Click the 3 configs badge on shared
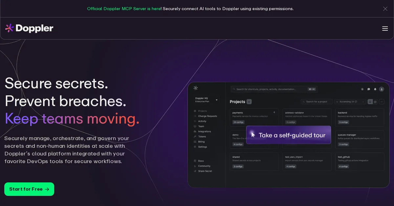Screen dimensions: 394x206 tap(238, 166)
